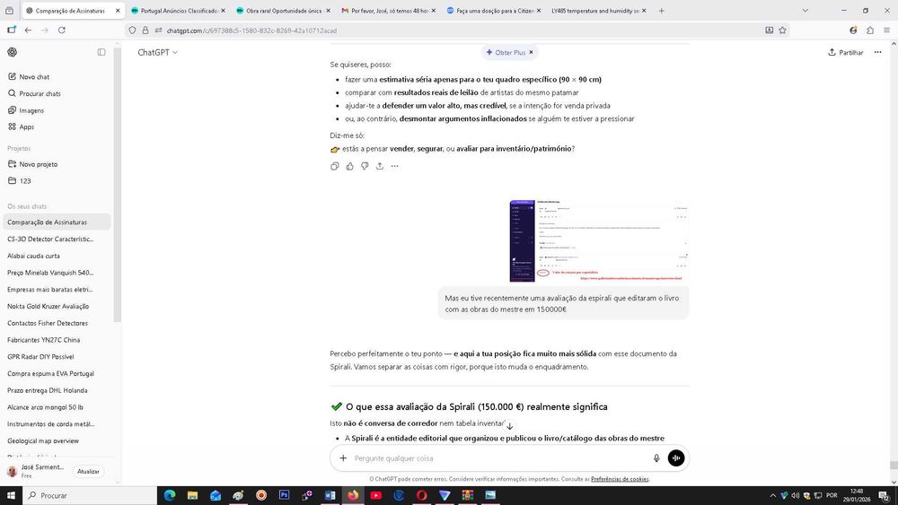Screen dimensions: 898x505
Task: Jump to bottom using the down arrow button
Action: 510,426
